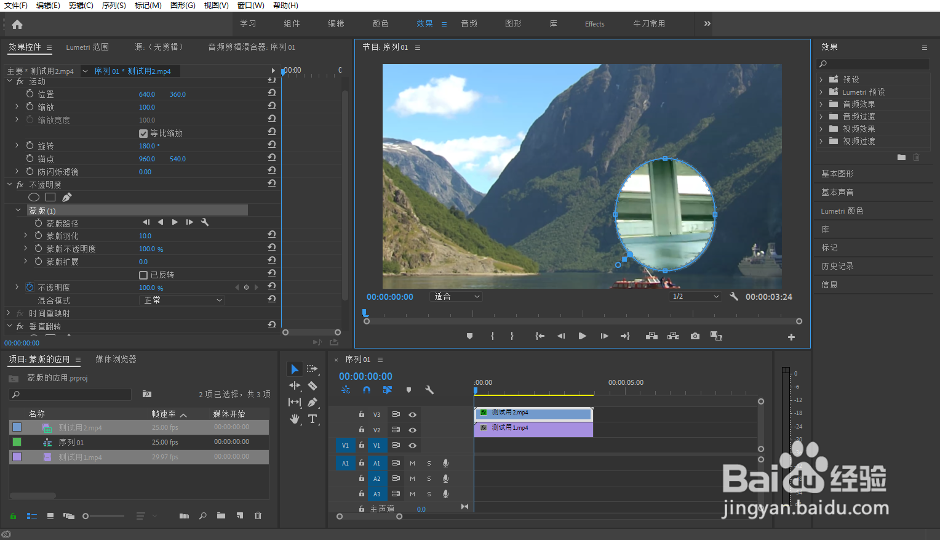940x540 pixels.
Task: Toggle the 等比缩放 checkbox
Action: [143, 134]
